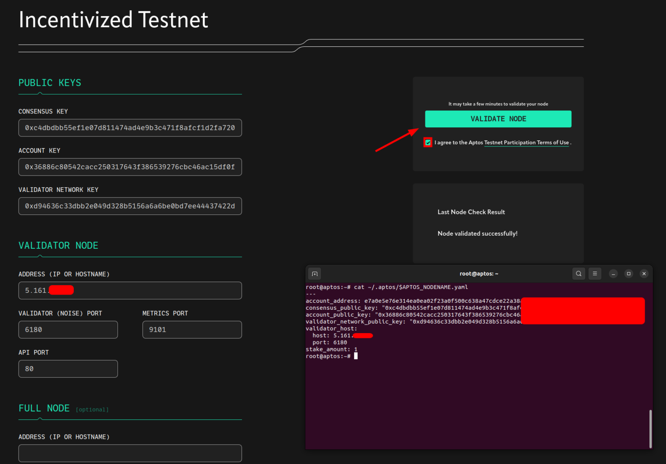Close the root@aptos terminal window

(x=644, y=274)
